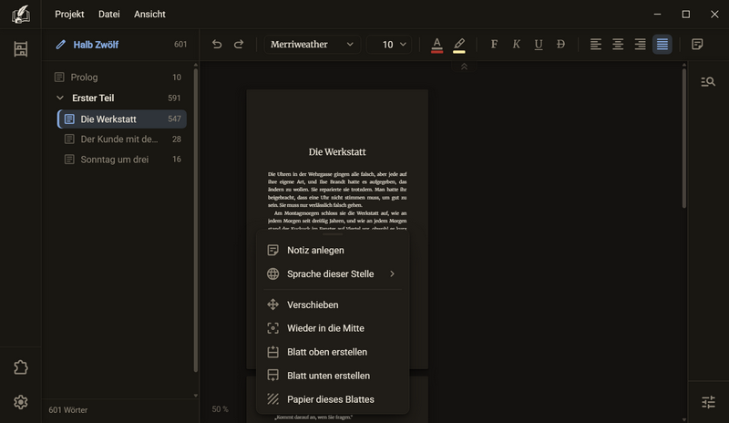Select the Sonntag um drei chapter
This screenshot has width=729, height=423.
(x=122, y=160)
